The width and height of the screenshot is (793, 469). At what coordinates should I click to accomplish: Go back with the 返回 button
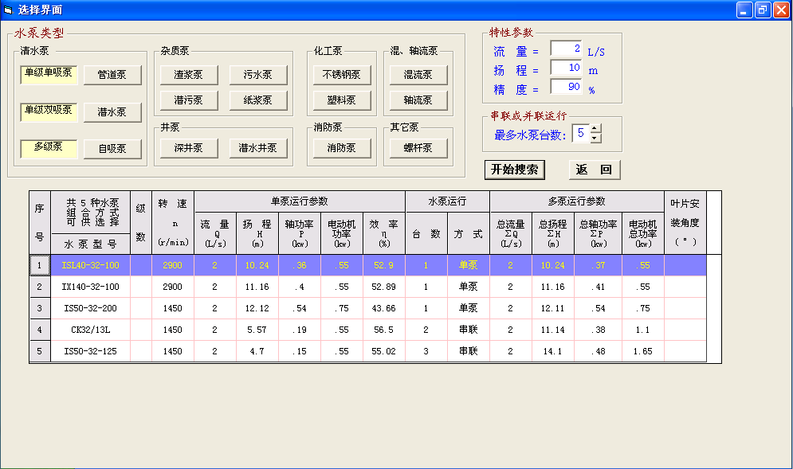point(595,170)
